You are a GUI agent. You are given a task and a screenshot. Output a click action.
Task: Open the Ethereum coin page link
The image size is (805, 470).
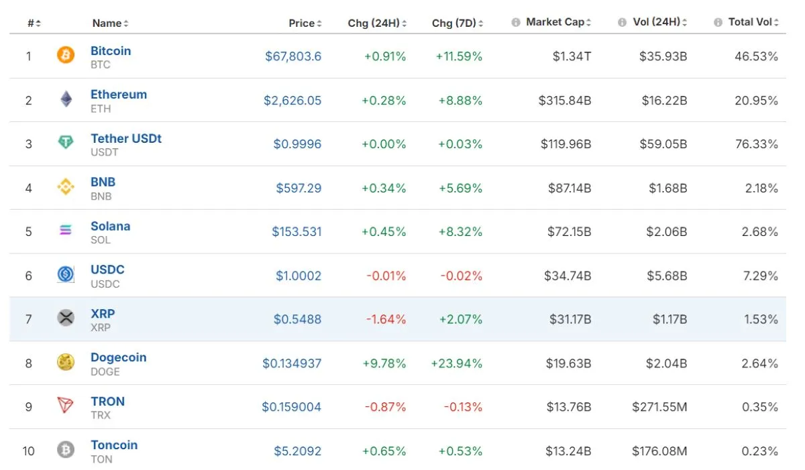[119, 95]
